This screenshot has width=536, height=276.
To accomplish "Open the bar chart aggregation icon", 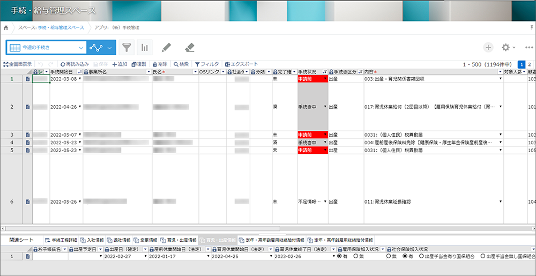I will pyautogui.click(x=145, y=48).
